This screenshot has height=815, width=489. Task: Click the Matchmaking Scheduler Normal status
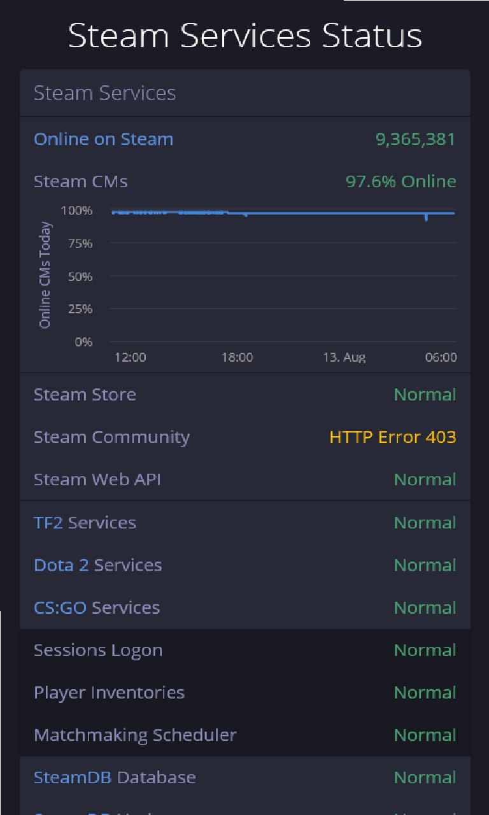tap(425, 735)
